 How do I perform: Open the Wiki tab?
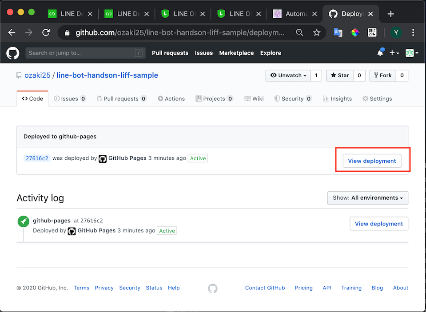(x=254, y=99)
